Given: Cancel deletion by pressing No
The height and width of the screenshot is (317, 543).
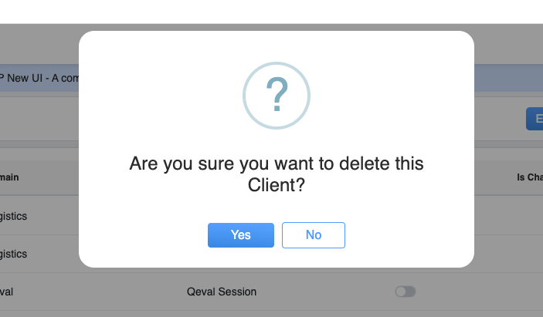Looking at the screenshot, I should point(313,235).
